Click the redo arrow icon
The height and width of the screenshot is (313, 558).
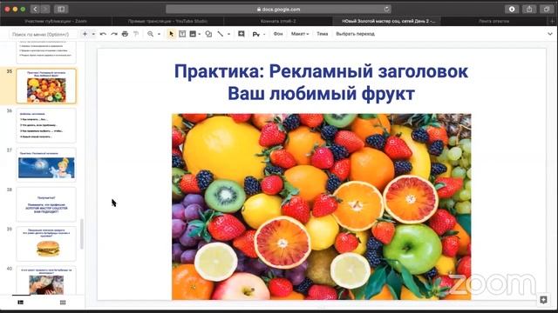[x=114, y=34]
